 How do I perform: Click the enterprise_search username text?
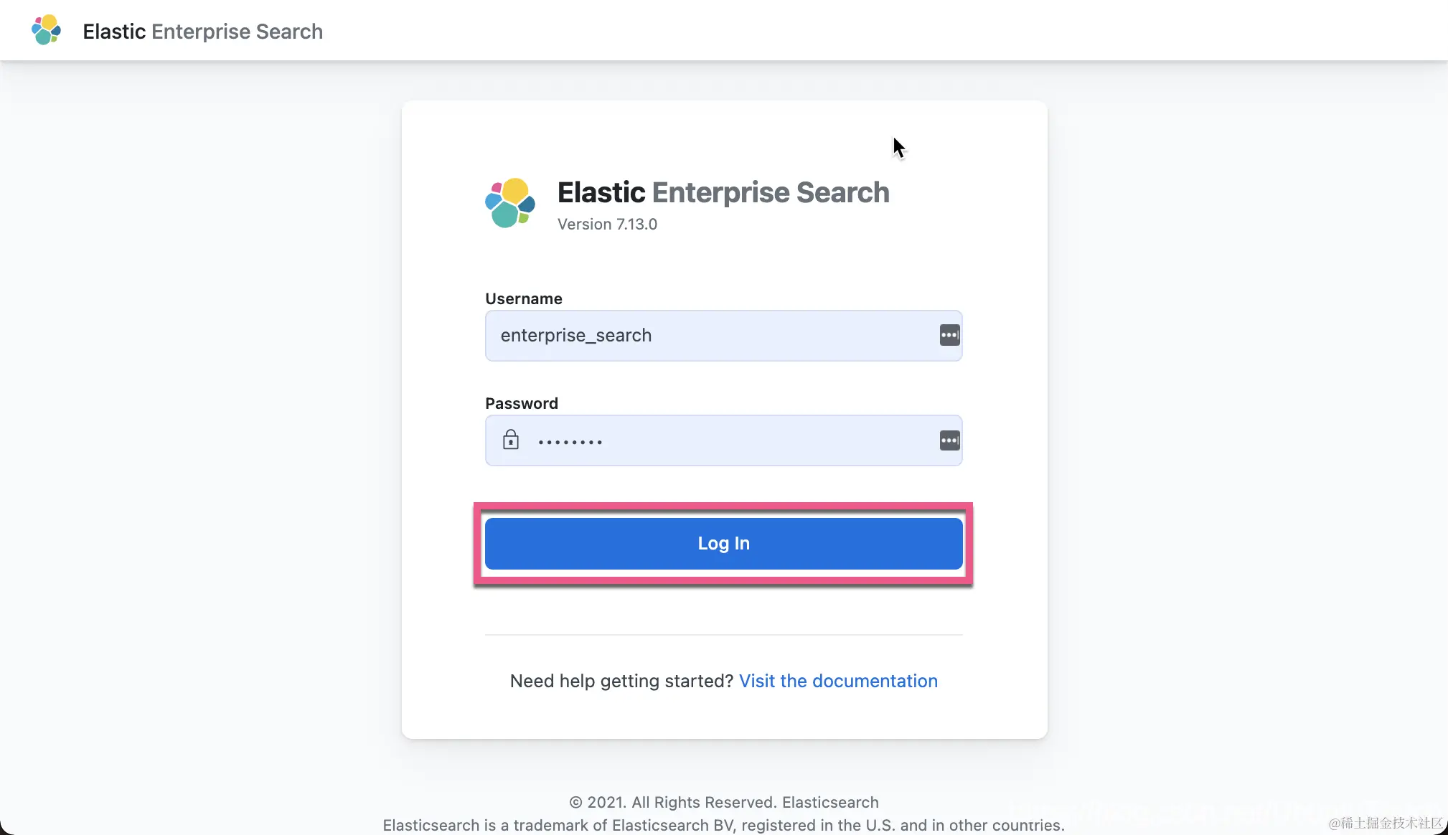tap(576, 336)
